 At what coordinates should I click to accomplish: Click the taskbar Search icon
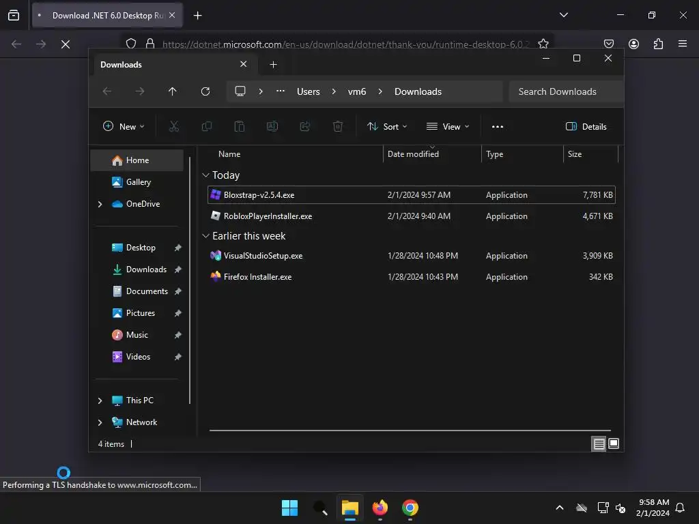coord(320,508)
